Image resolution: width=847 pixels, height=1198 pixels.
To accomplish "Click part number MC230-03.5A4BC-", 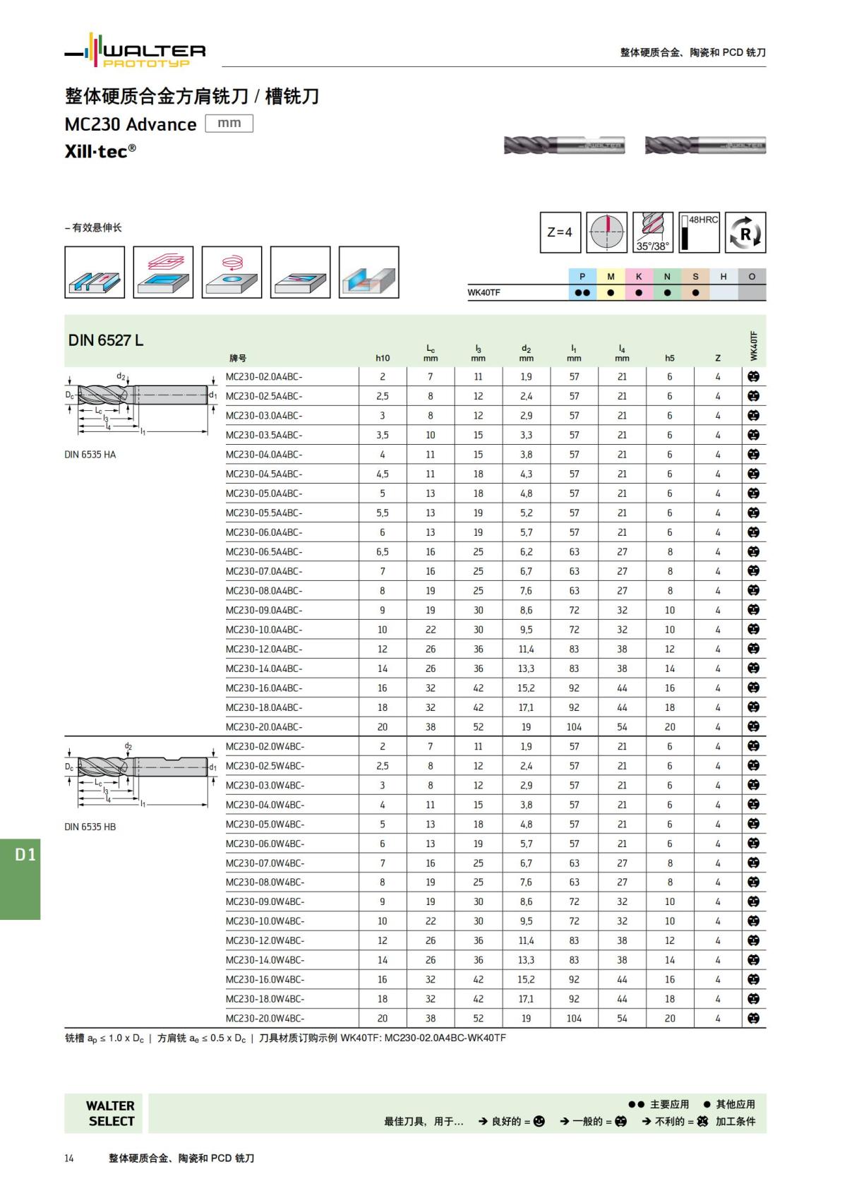I will click(264, 435).
